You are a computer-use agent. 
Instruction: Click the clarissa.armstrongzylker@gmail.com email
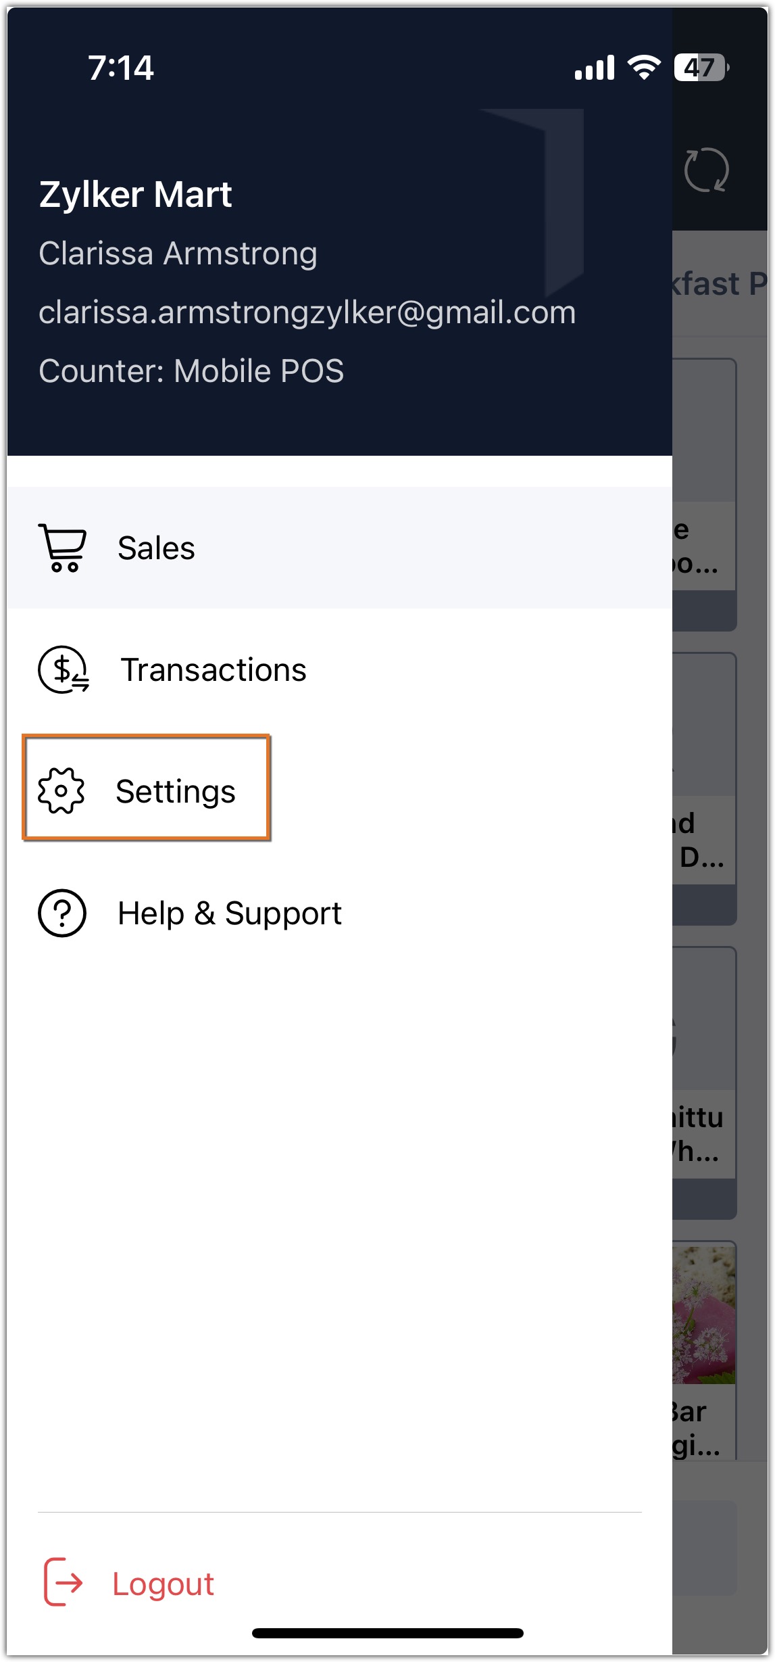307,312
